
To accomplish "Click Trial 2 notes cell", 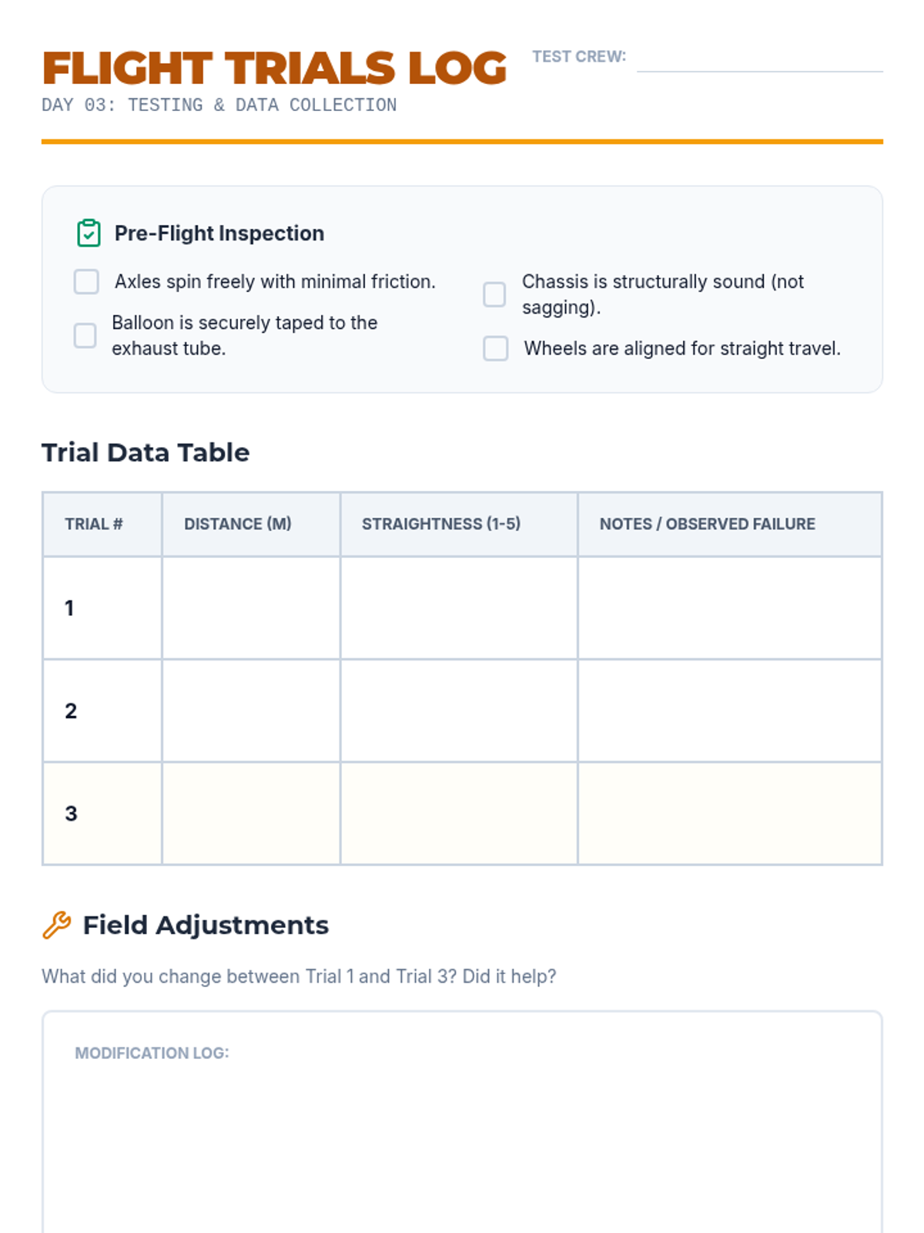I will tap(730, 711).
